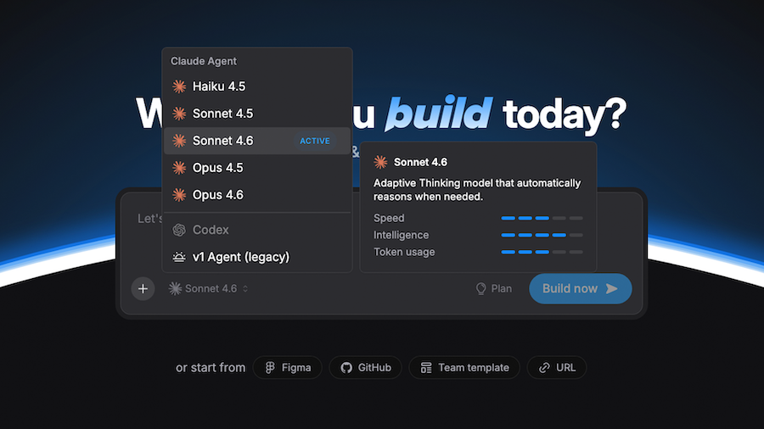Image resolution: width=764 pixels, height=429 pixels.
Task: Select the active Sonnet 4.6 entry
Action: [x=222, y=141]
